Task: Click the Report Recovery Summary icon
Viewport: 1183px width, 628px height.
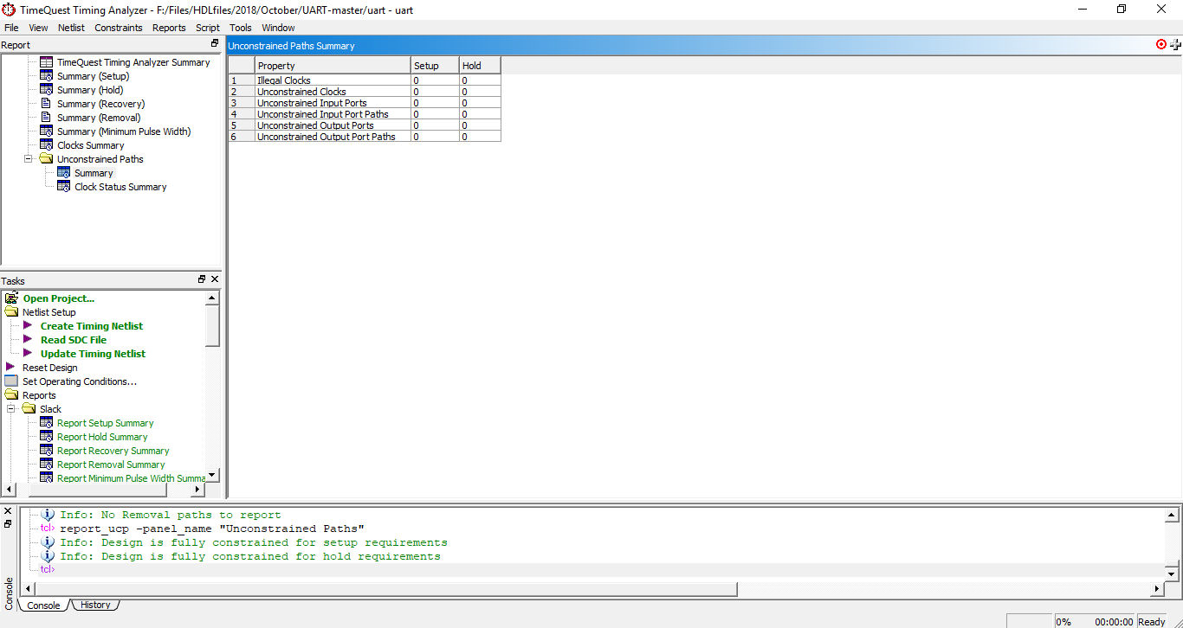Action: (x=47, y=451)
